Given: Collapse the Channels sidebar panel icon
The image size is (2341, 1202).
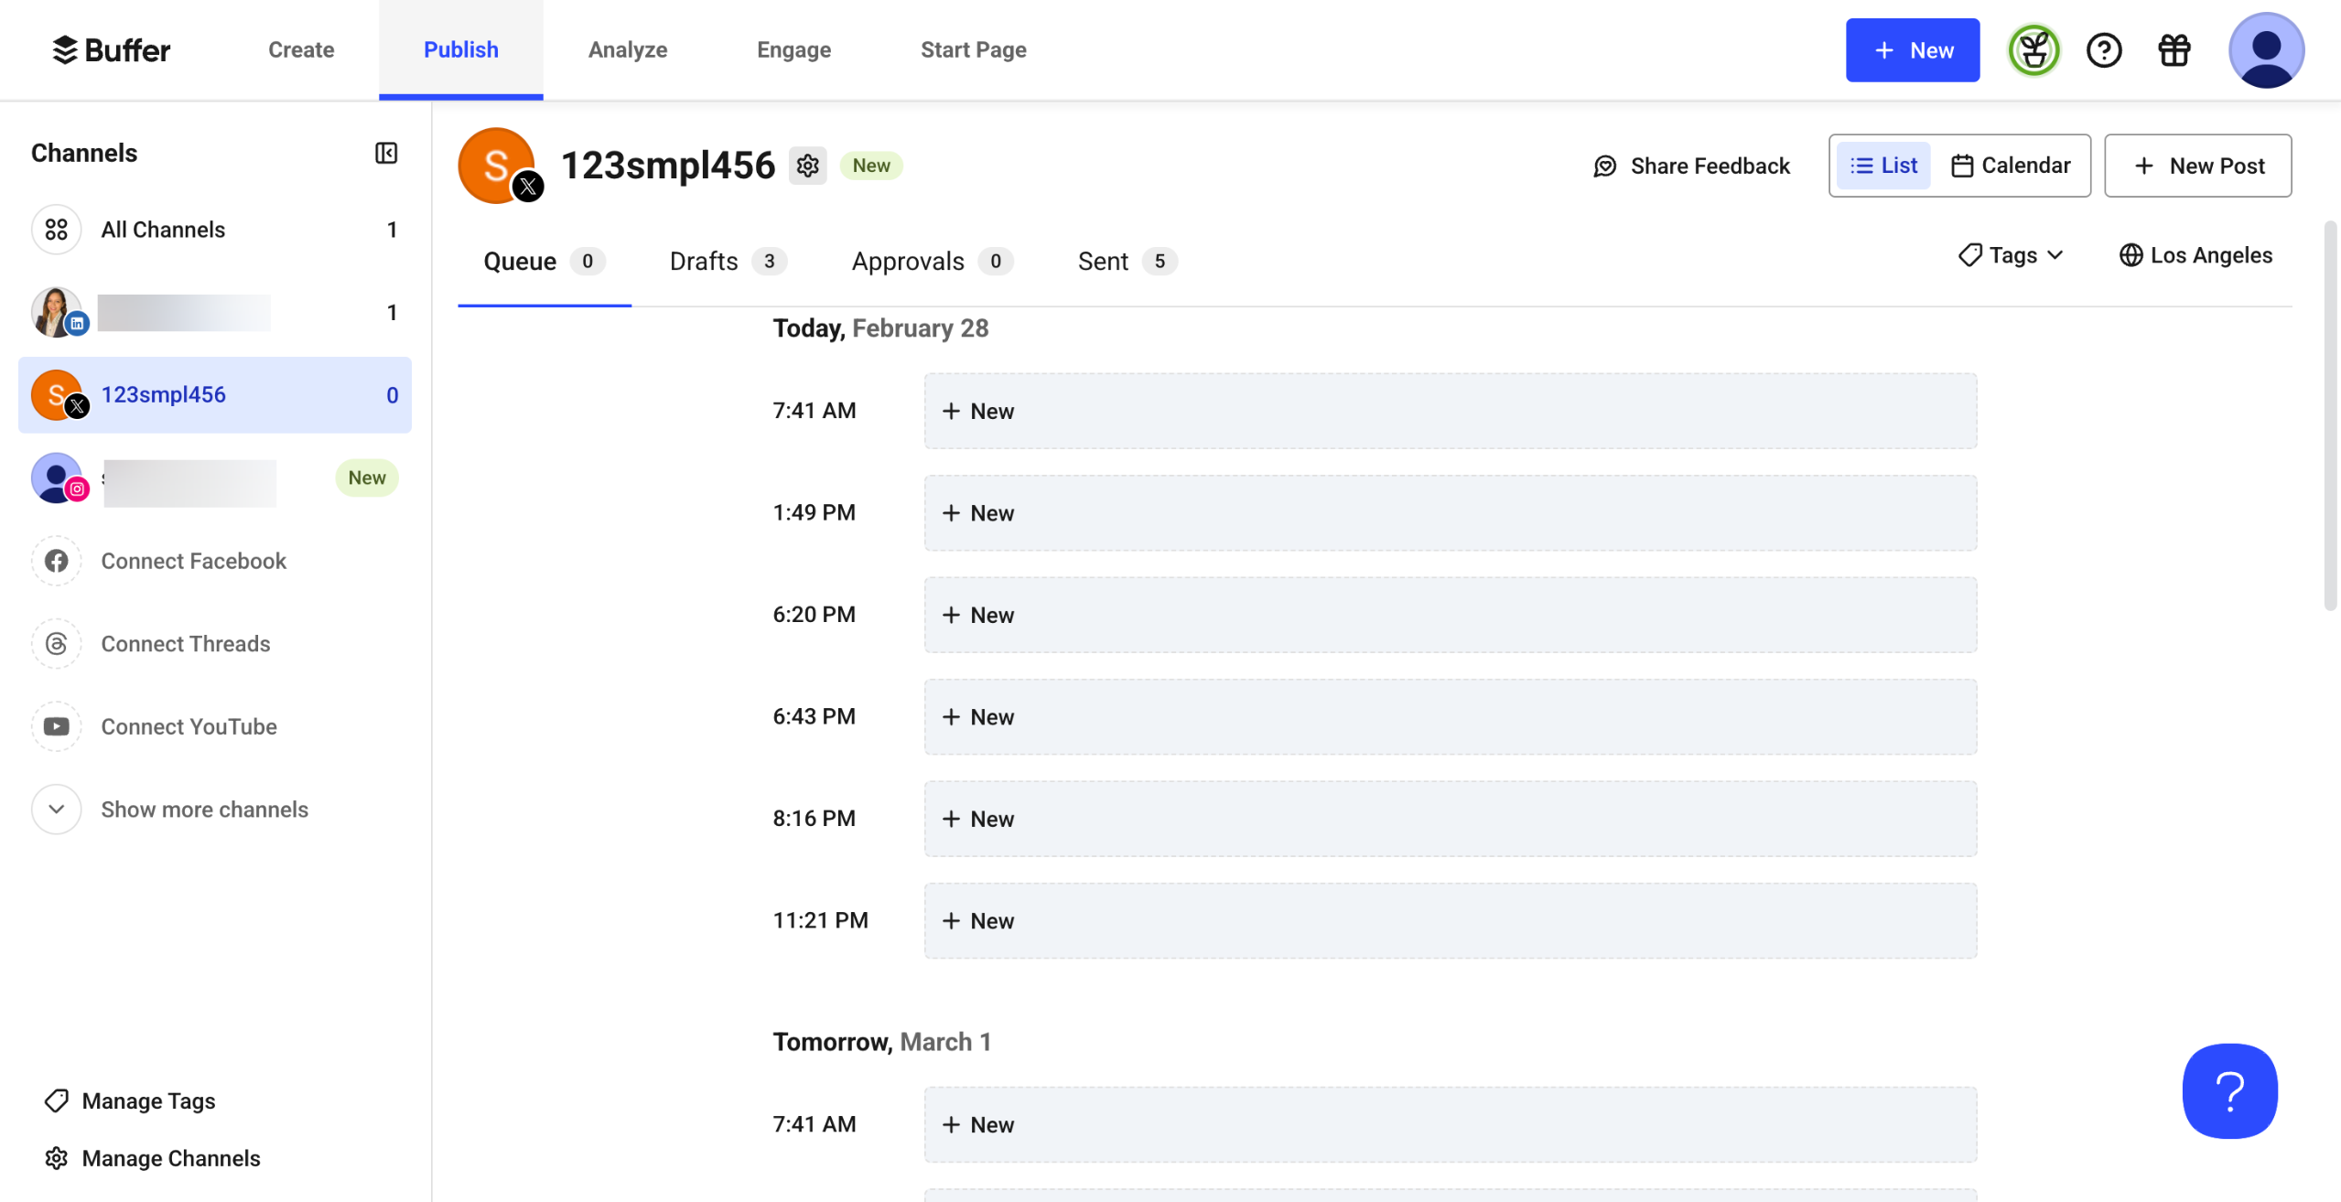Looking at the screenshot, I should click(386, 153).
